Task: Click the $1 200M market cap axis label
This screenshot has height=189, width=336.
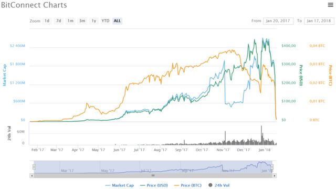Action: pyautogui.click(x=17, y=83)
